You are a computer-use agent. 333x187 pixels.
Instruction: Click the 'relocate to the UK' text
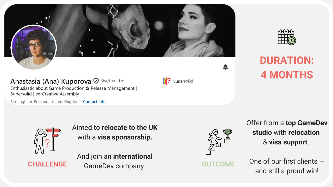click(x=130, y=128)
